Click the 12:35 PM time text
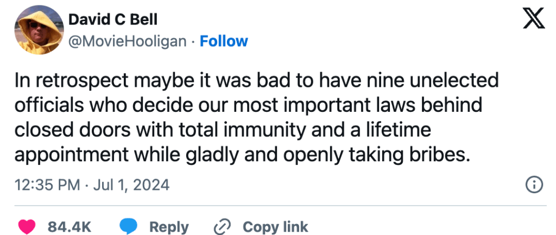This screenshot has width=556, height=235. tap(47, 185)
